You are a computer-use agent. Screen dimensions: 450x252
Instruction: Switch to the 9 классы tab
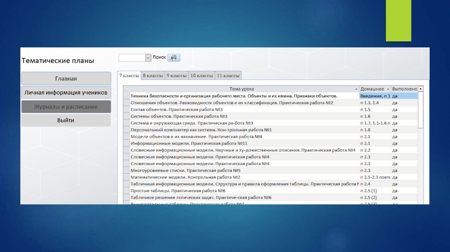tap(177, 76)
